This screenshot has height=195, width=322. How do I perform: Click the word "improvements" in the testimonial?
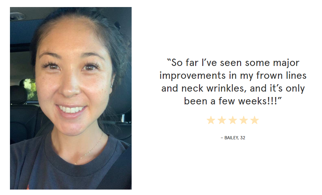(192, 76)
